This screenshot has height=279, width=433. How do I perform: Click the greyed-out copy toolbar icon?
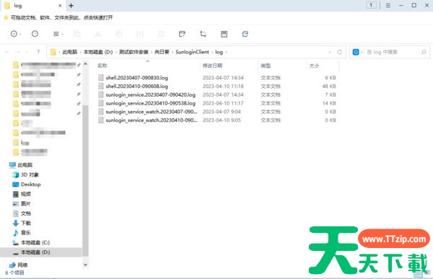click(76, 34)
